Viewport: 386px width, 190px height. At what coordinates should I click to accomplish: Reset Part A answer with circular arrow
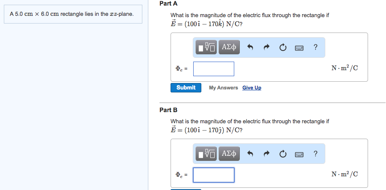coord(283,47)
